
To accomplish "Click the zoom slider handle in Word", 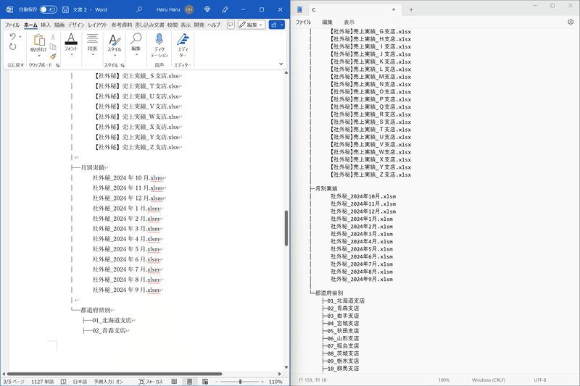I will coord(240,382).
